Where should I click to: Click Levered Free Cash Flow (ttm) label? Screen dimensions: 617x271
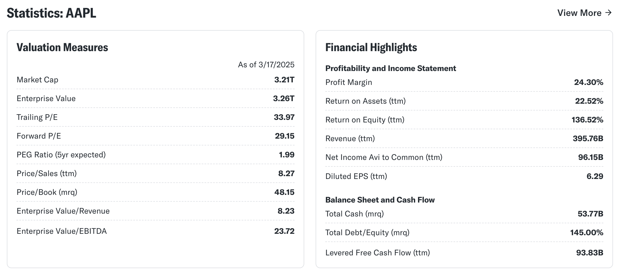[378, 253]
